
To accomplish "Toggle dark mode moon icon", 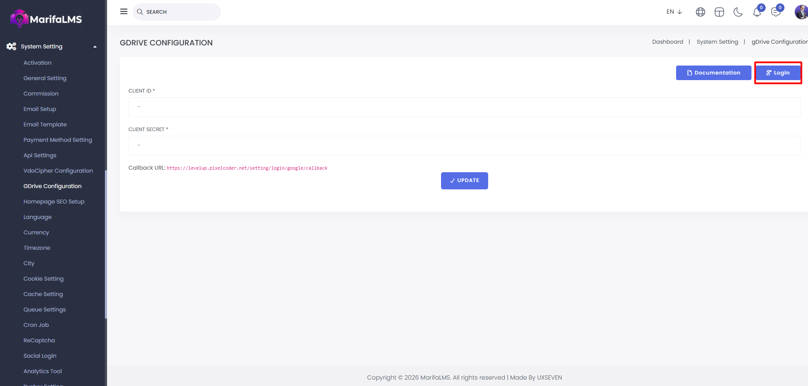I will tap(738, 12).
